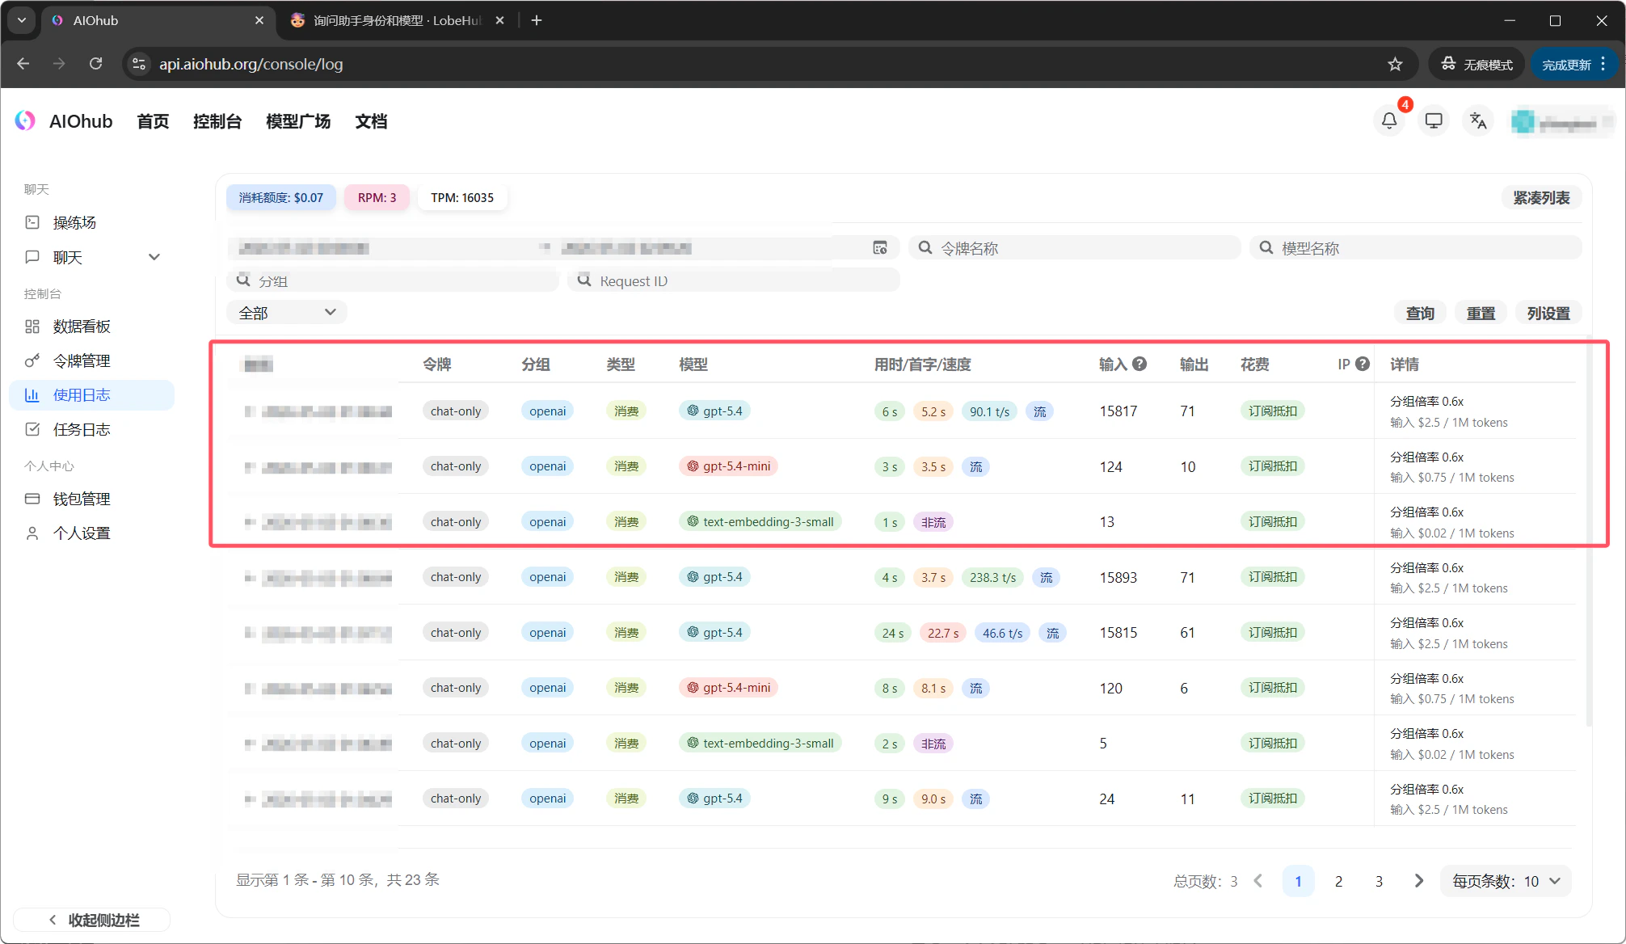Click the current page 1 button
The image size is (1626, 944).
pos(1298,881)
